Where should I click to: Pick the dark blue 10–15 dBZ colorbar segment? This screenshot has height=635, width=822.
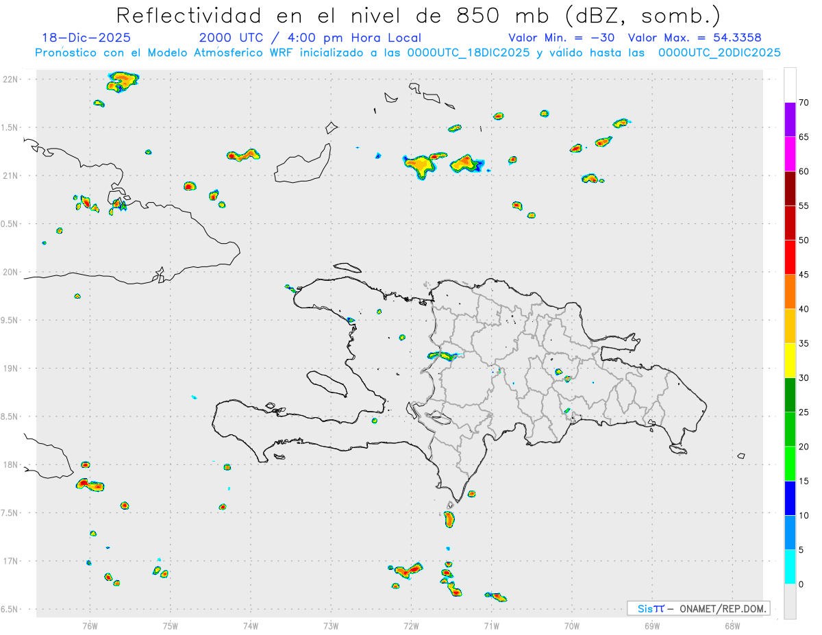tap(790, 498)
